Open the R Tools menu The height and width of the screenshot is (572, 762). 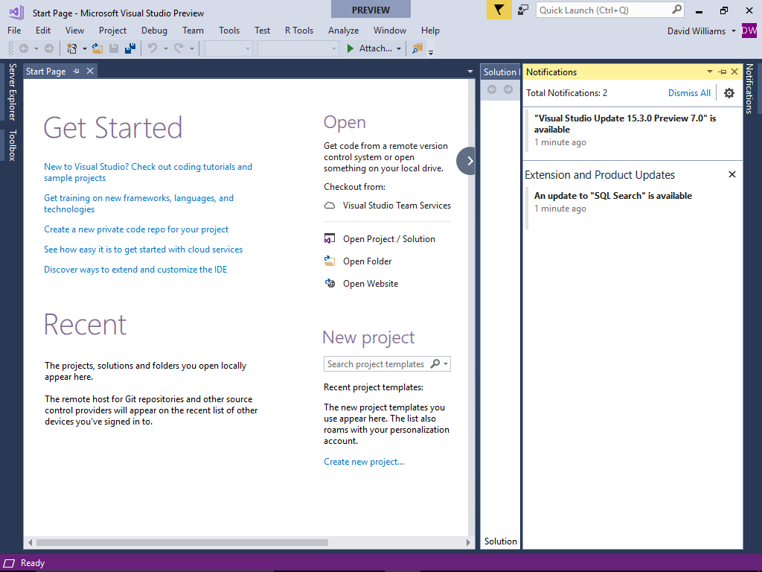[x=299, y=31]
